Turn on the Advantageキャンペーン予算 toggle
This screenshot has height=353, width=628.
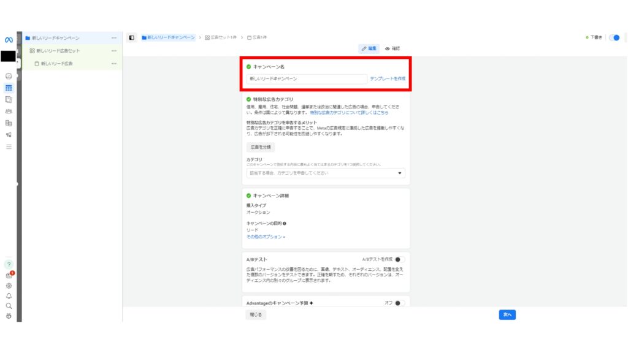400,302
